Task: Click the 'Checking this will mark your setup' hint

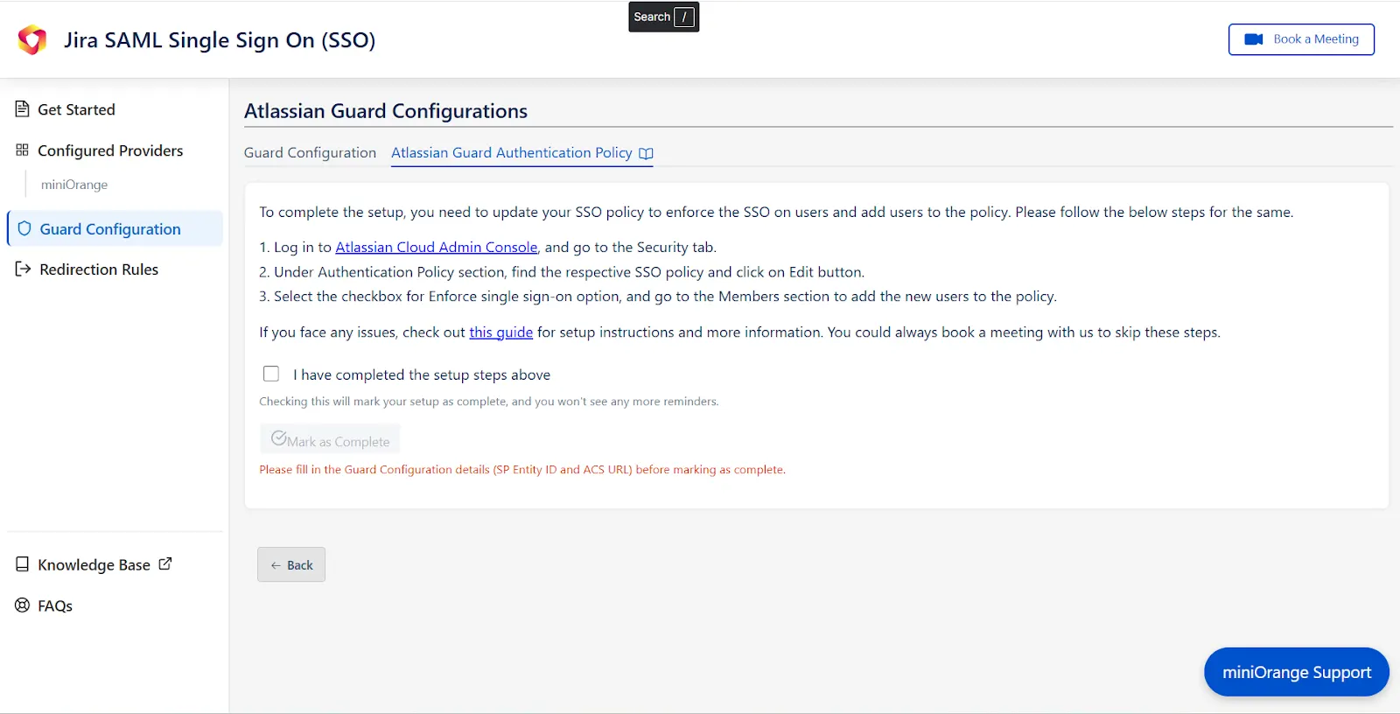Action: [489, 402]
